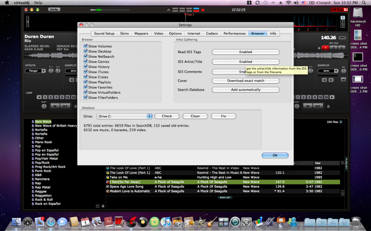Launch Photo Booth from the dock

point(120,222)
